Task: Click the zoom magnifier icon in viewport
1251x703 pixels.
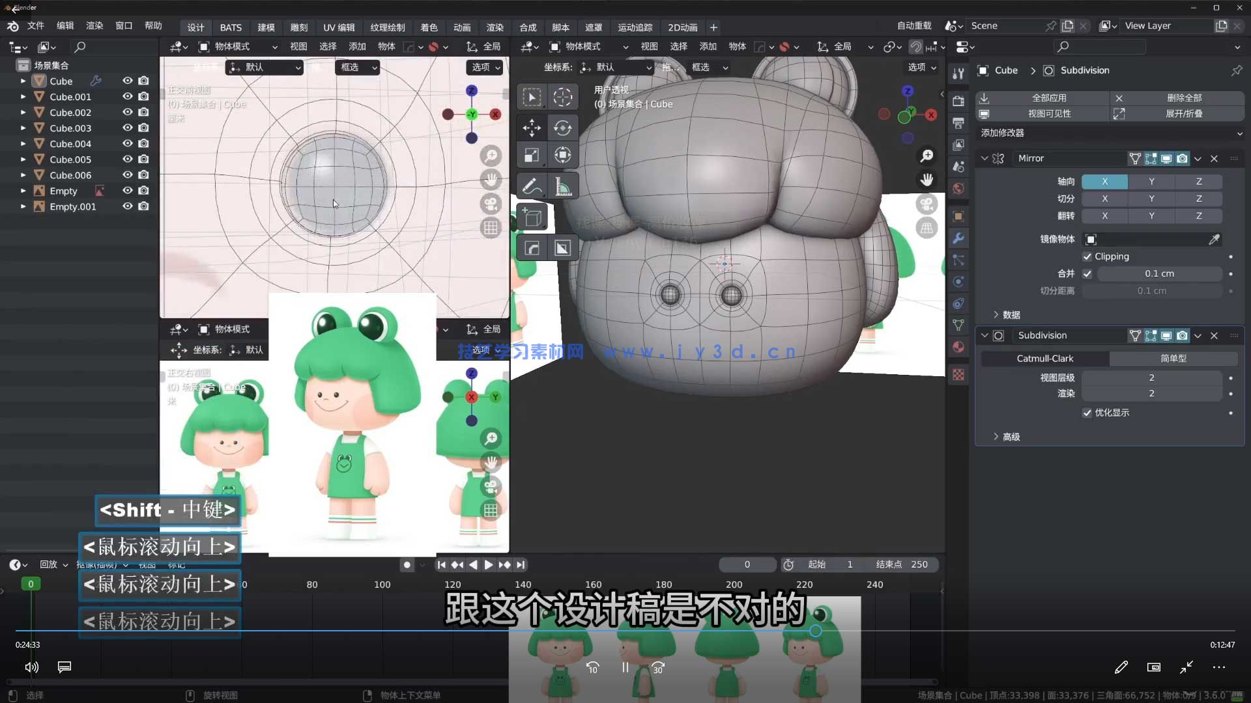Action: click(x=927, y=156)
